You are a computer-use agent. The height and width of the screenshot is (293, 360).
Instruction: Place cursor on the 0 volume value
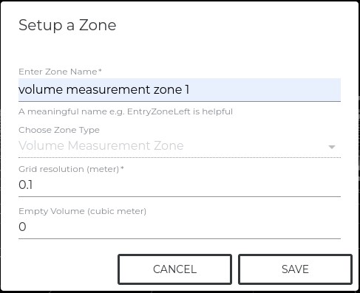(22, 227)
